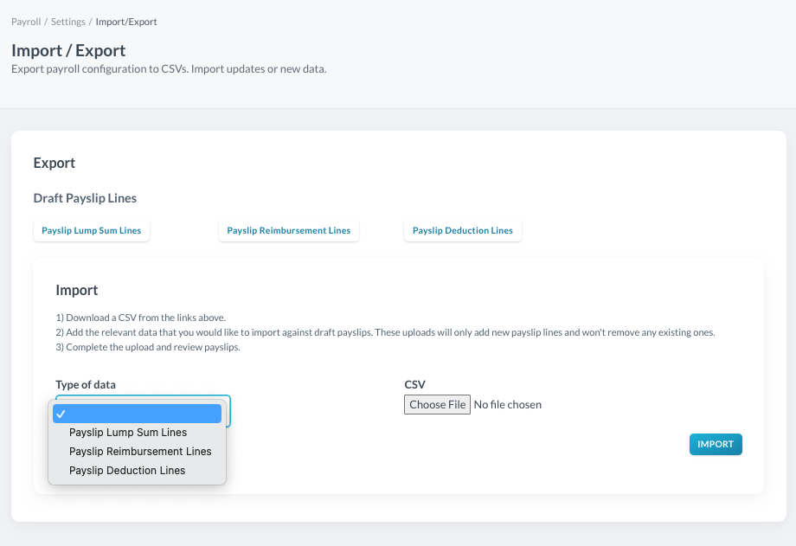Image resolution: width=796 pixels, height=546 pixels.
Task: Click the 'Type of data' field label
Action: [x=86, y=385]
